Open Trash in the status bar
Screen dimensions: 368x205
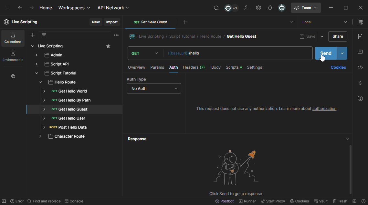[x=340, y=201]
